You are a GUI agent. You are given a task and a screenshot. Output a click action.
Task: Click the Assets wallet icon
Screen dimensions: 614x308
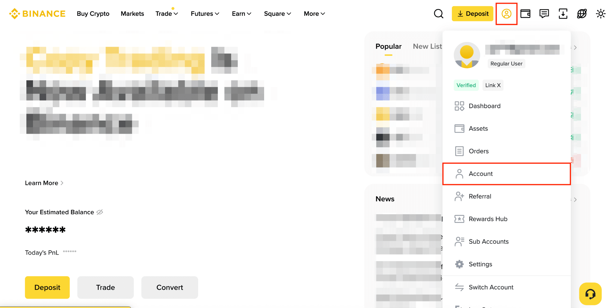tap(459, 129)
